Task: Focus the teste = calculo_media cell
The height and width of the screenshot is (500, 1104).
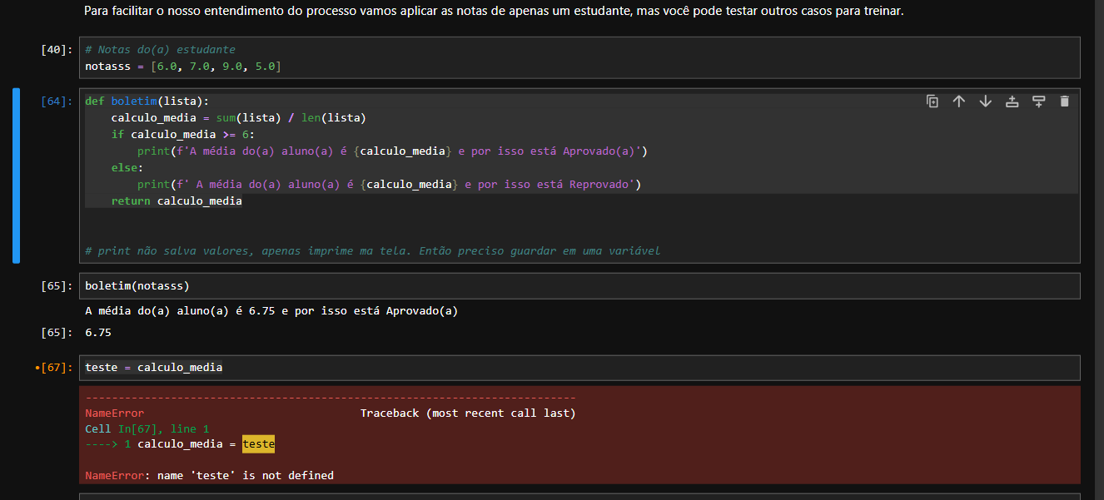Action: tap(500, 368)
